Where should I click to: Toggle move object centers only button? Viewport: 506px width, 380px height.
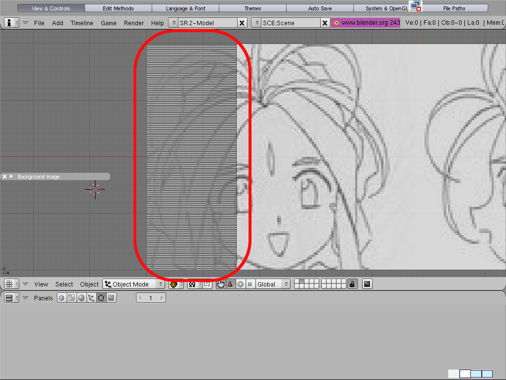tap(207, 284)
